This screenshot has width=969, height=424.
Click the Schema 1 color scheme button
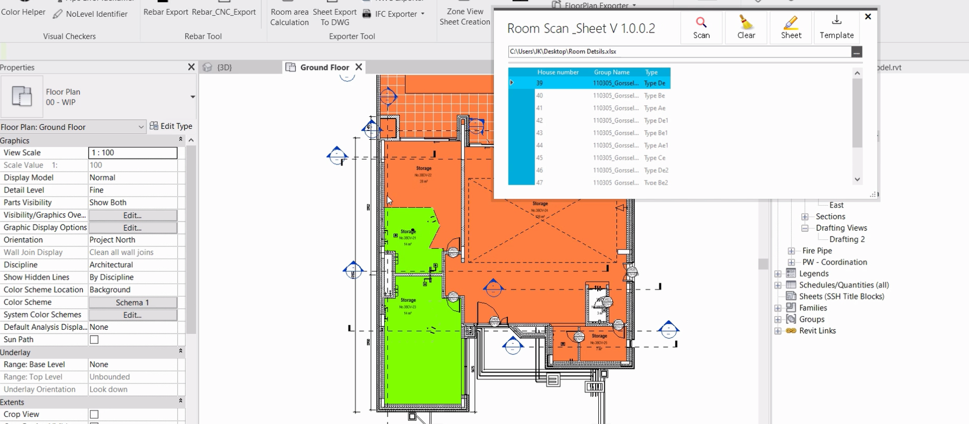[x=133, y=302]
